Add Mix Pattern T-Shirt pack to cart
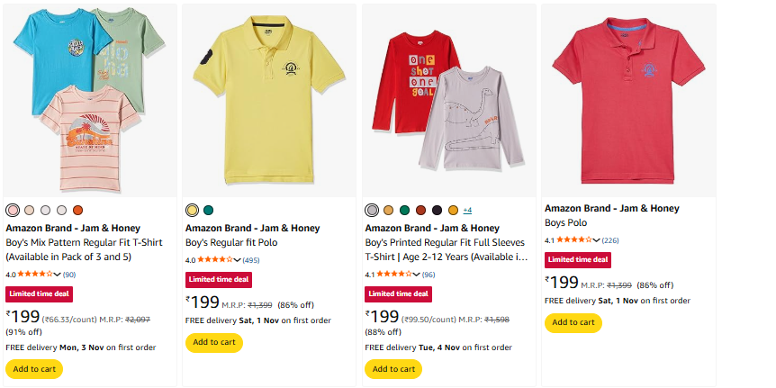The width and height of the screenshot is (776, 388). click(35, 368)
